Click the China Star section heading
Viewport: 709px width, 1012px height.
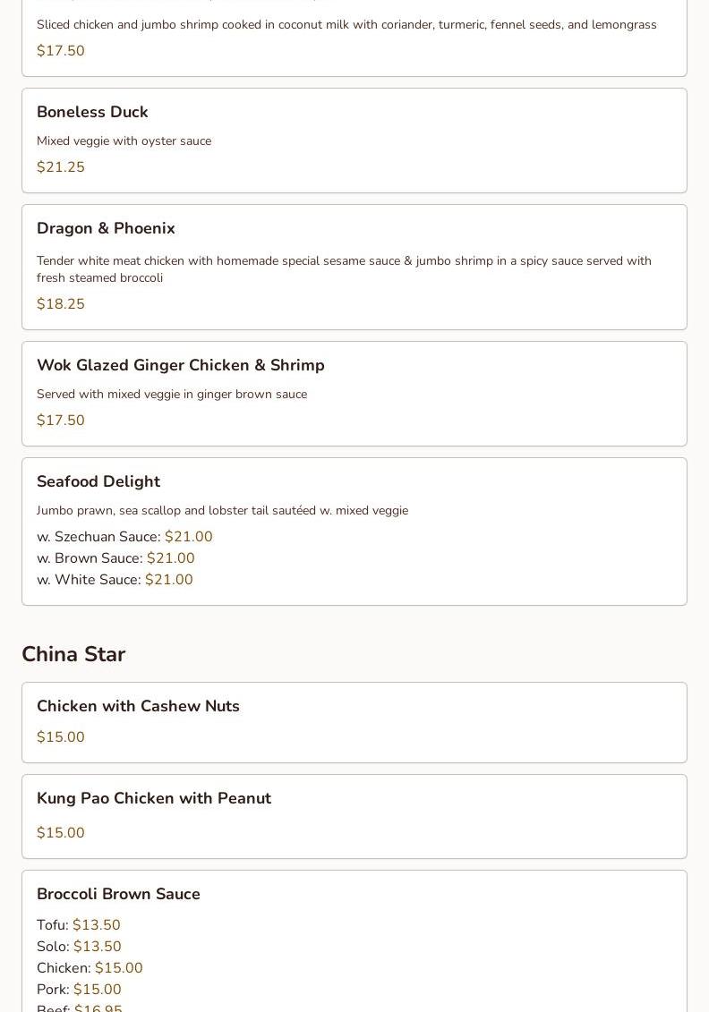pyautogui.click(x=73, y=654)
